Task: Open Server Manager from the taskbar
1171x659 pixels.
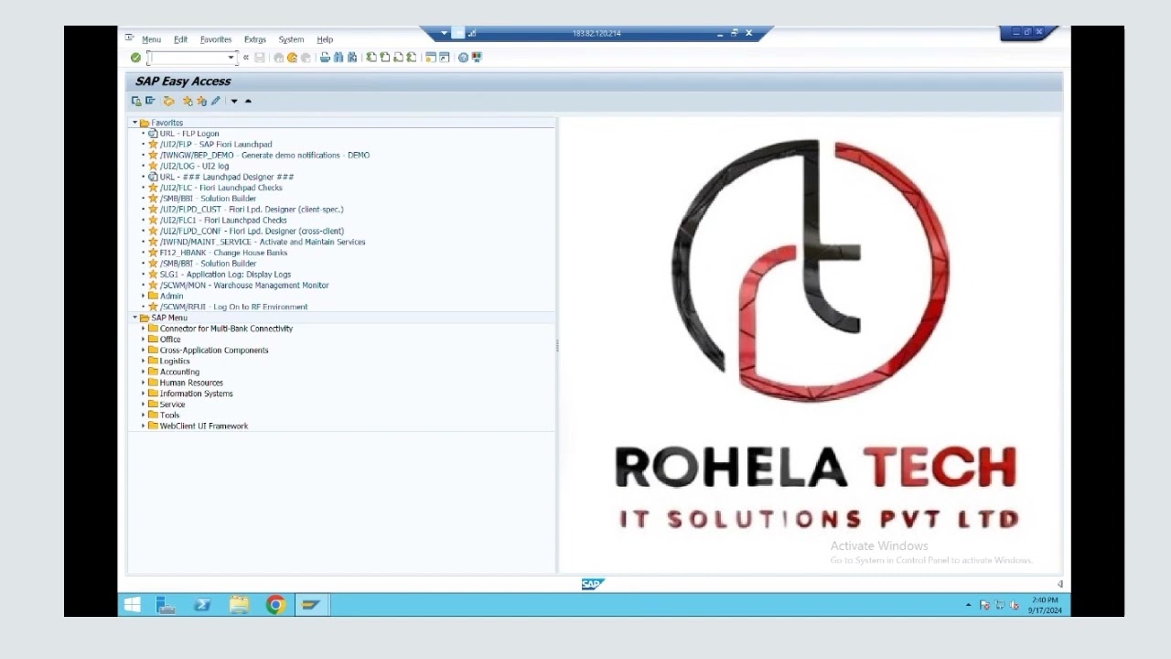Action: pyautogui.click(x=166, y=605)
